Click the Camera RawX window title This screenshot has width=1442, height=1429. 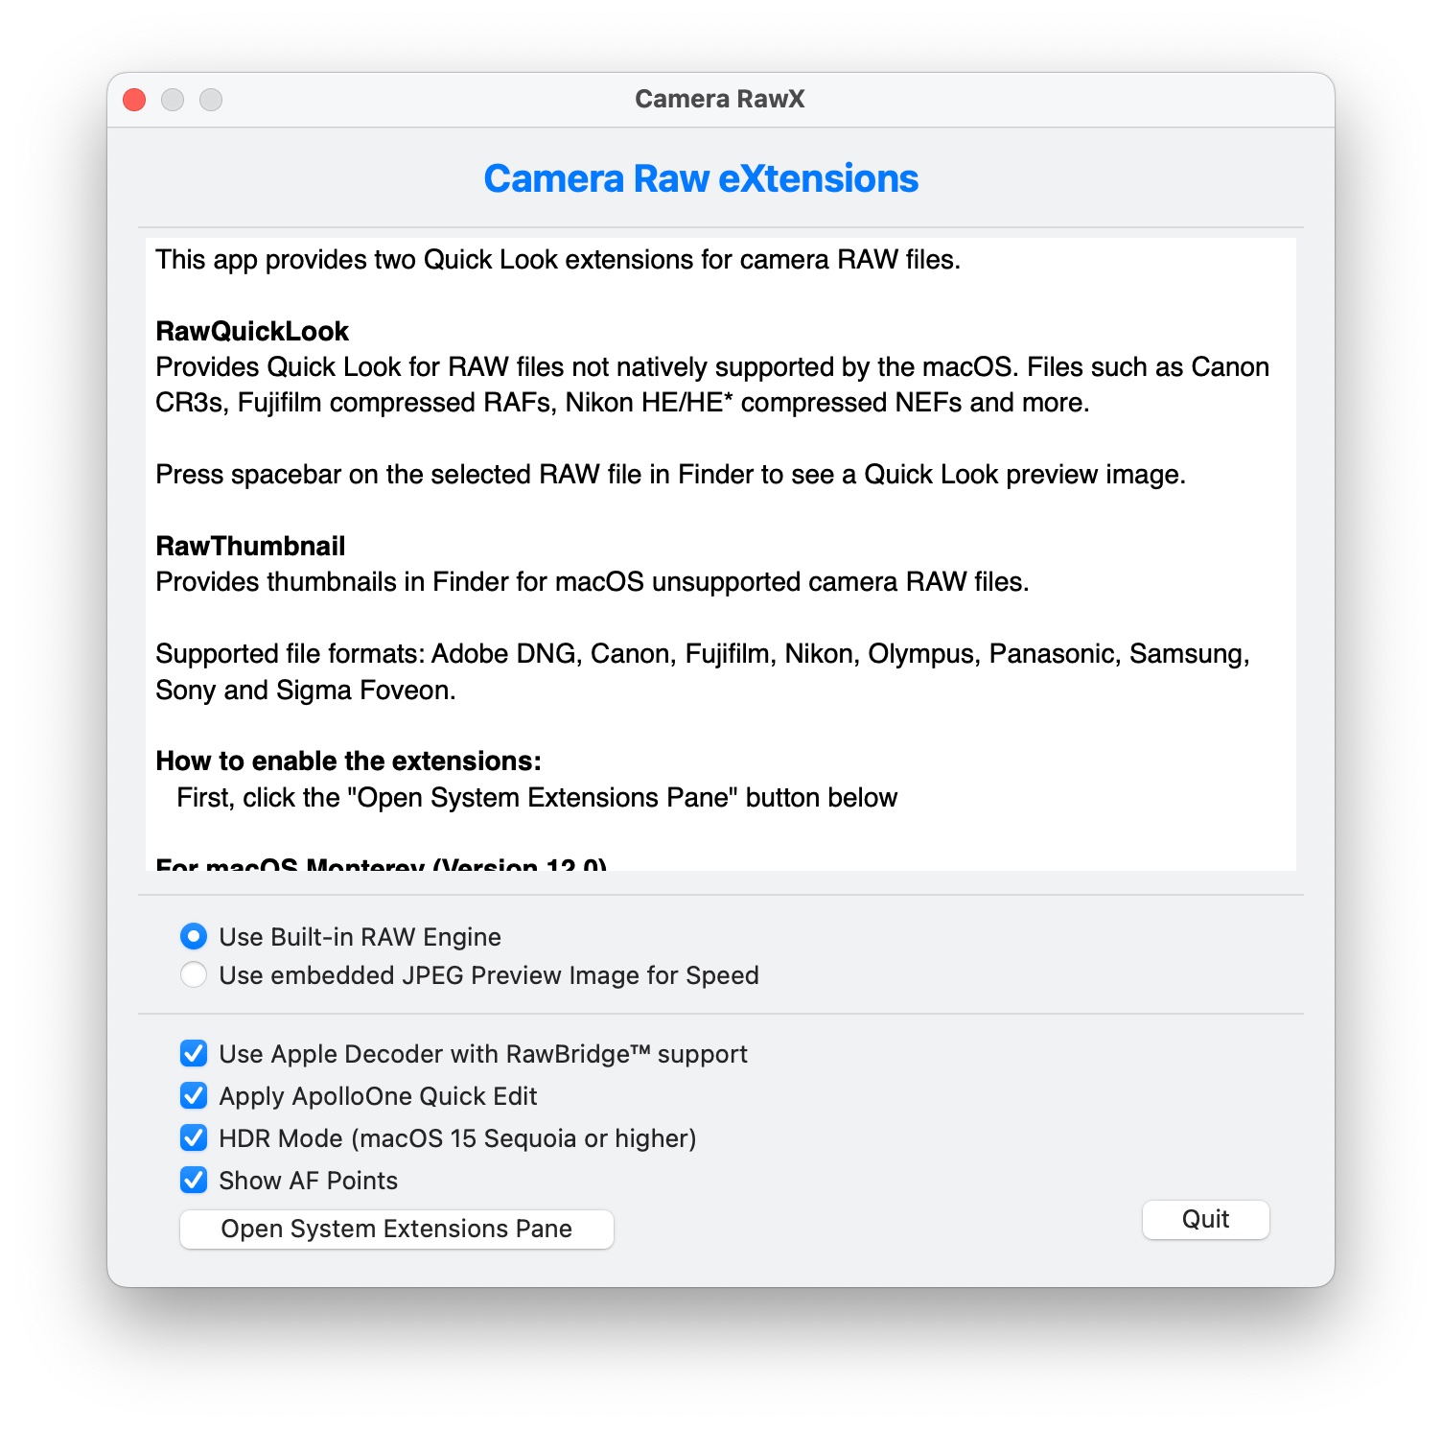(x=720, y=99)
